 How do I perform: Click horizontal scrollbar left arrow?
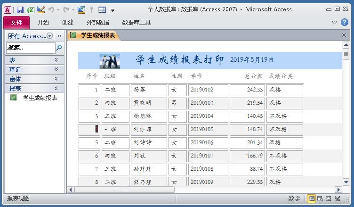click(71, 190)
